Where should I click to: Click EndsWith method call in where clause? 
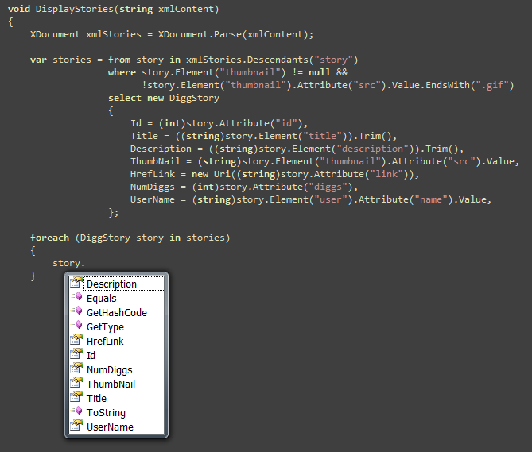[x=448, y=85]
